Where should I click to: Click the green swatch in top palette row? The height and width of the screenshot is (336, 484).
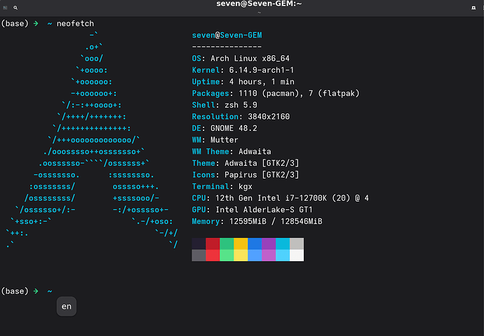point(227,244)
